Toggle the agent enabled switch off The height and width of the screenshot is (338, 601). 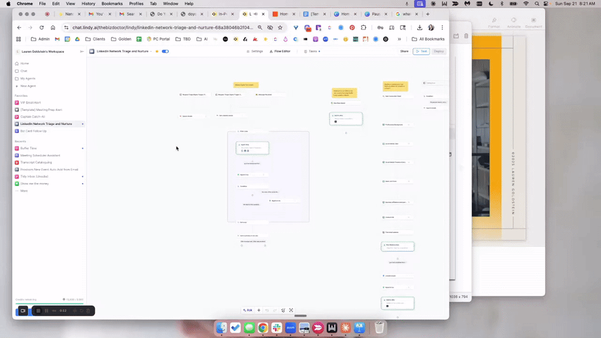[x=165, y=52]
